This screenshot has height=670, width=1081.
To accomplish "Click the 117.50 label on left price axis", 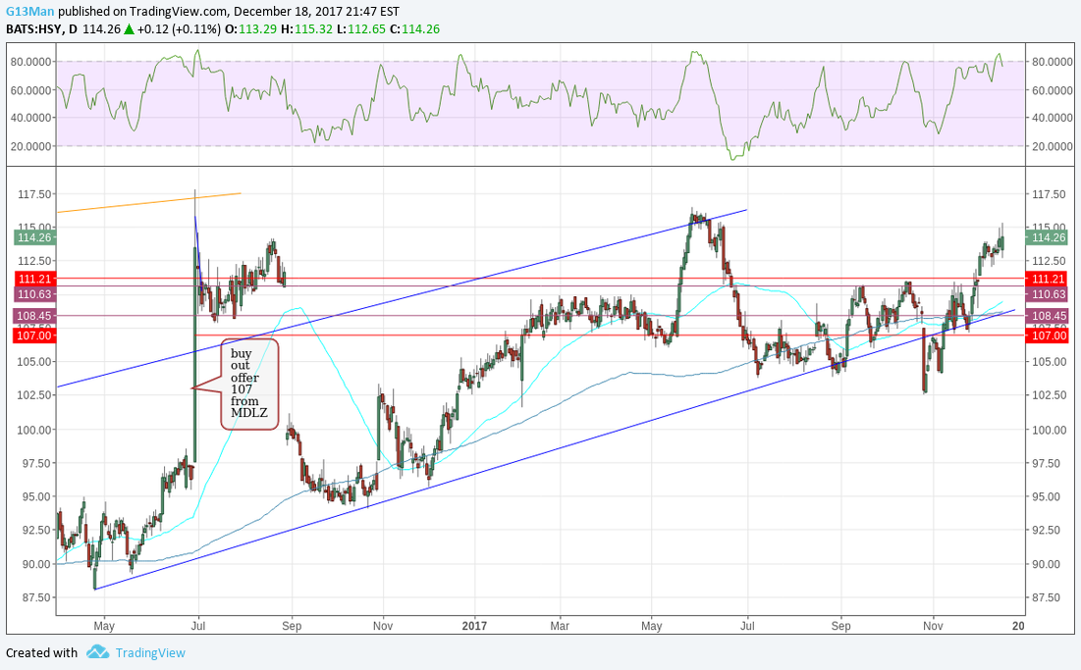I will [x=33, y=195].
